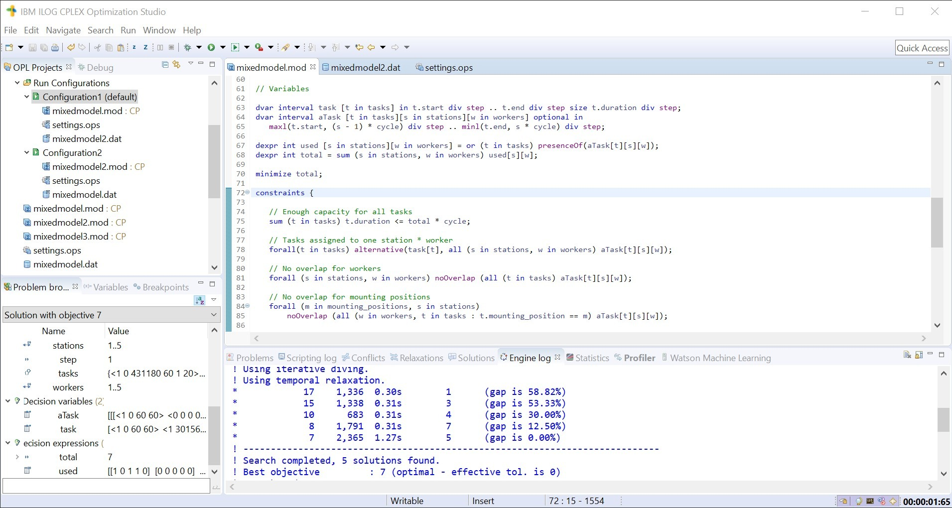Open the Variables tab
This screenshot has height=508, width=952.
coord(106,287)
